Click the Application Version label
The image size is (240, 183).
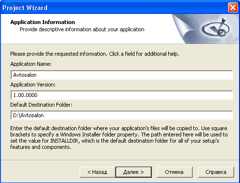[x=33, y=85]
